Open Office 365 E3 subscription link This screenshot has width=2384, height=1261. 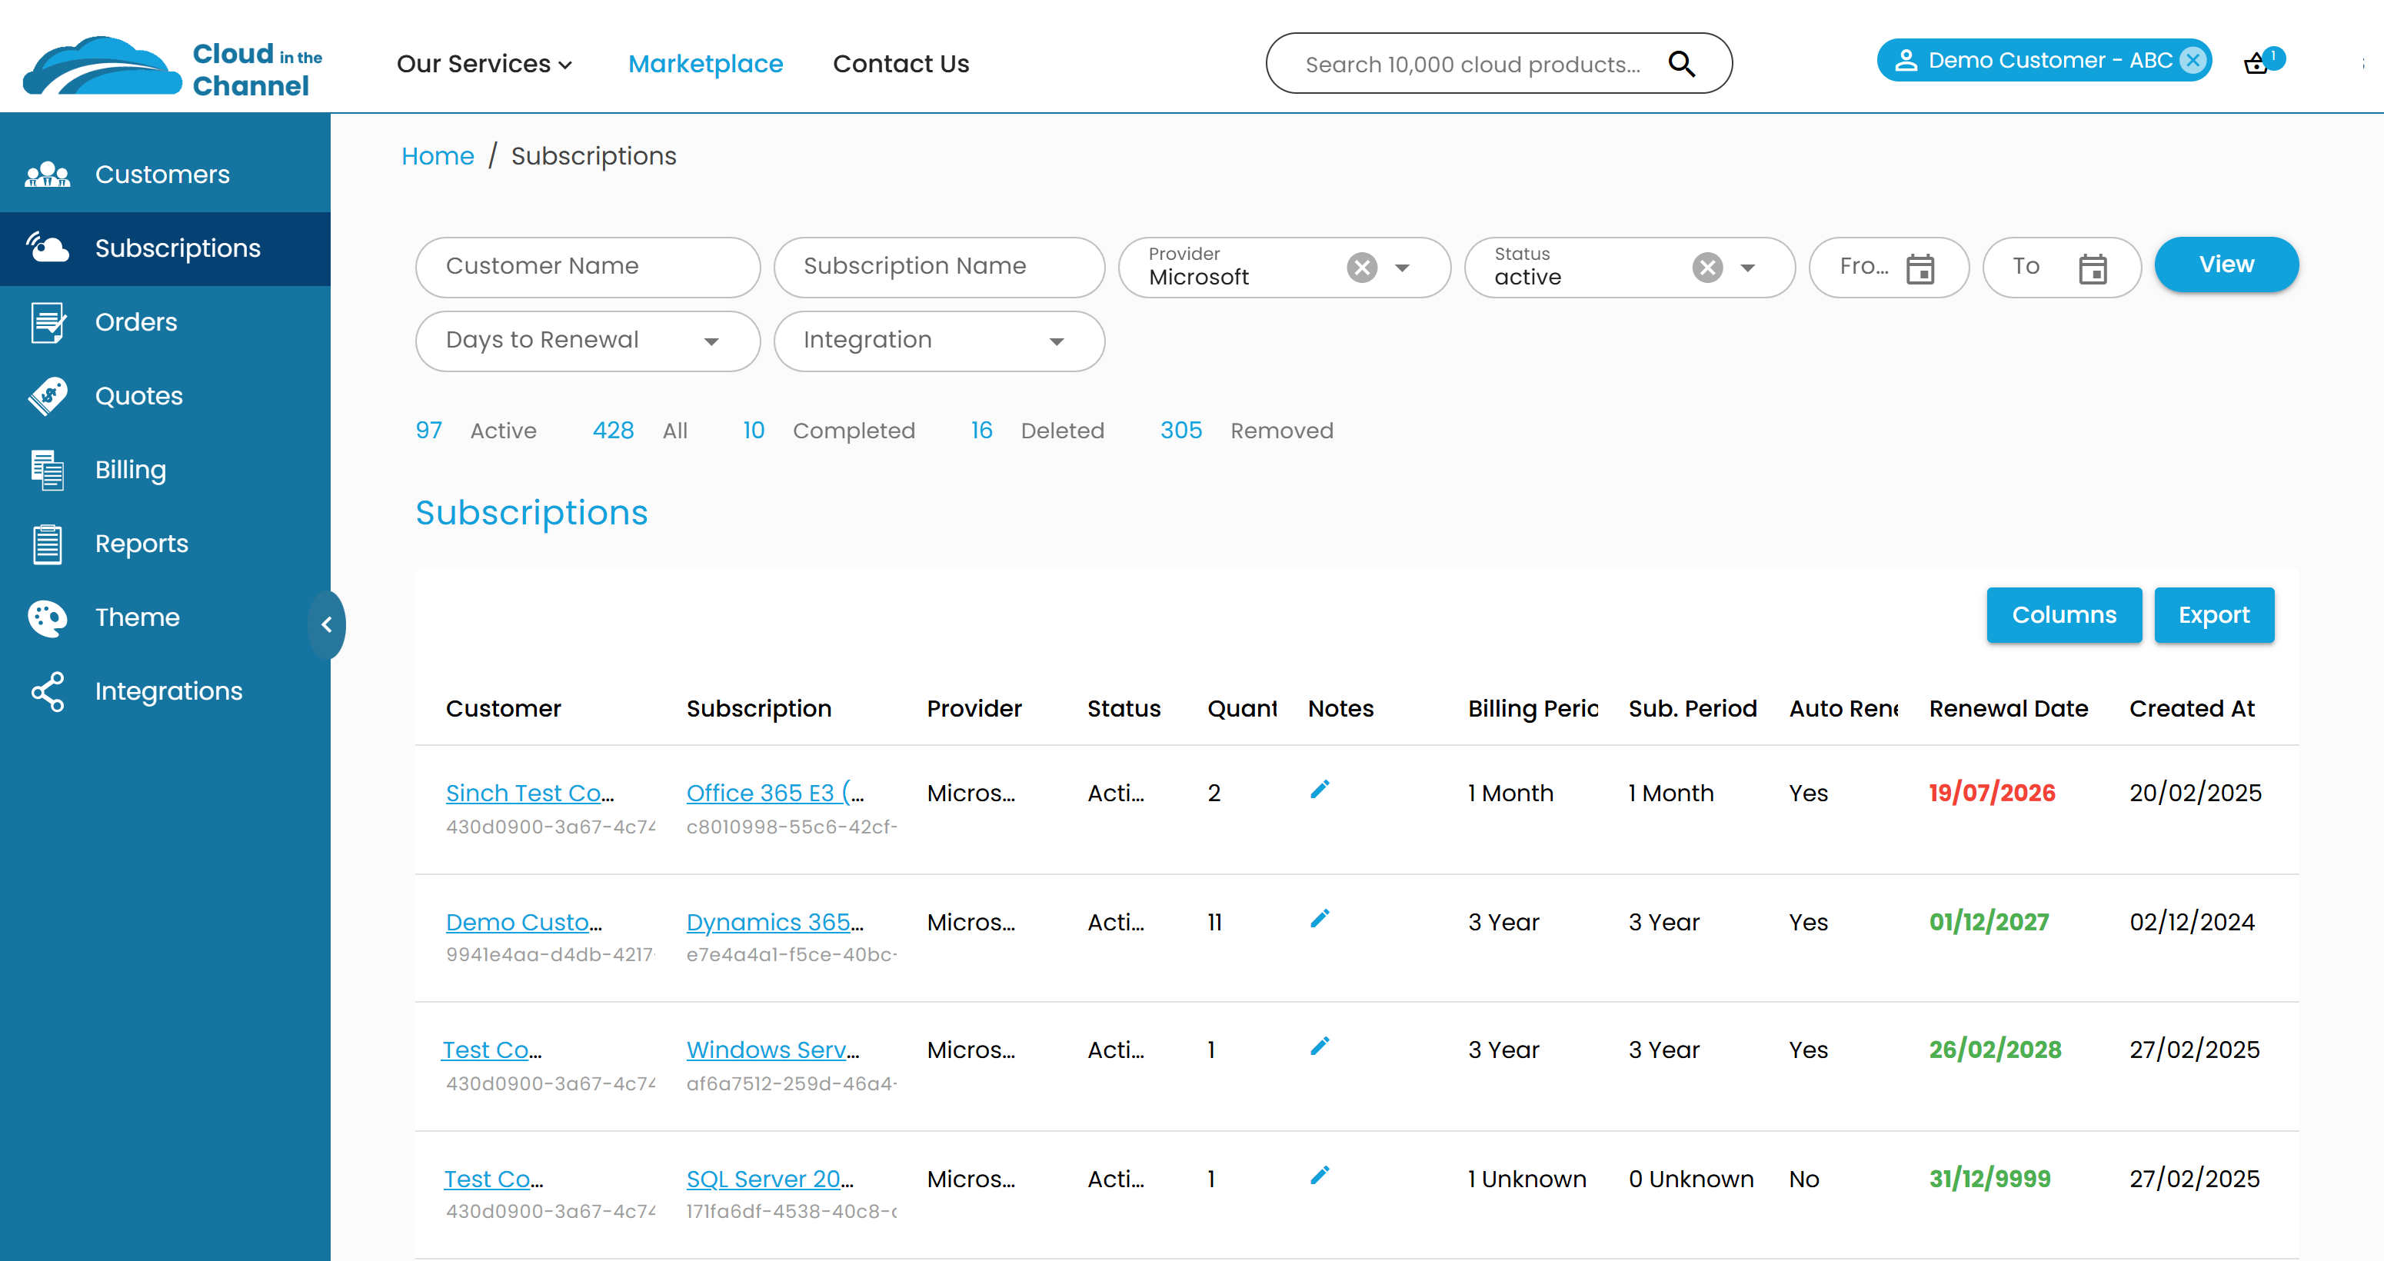click(x=775, y=794)
